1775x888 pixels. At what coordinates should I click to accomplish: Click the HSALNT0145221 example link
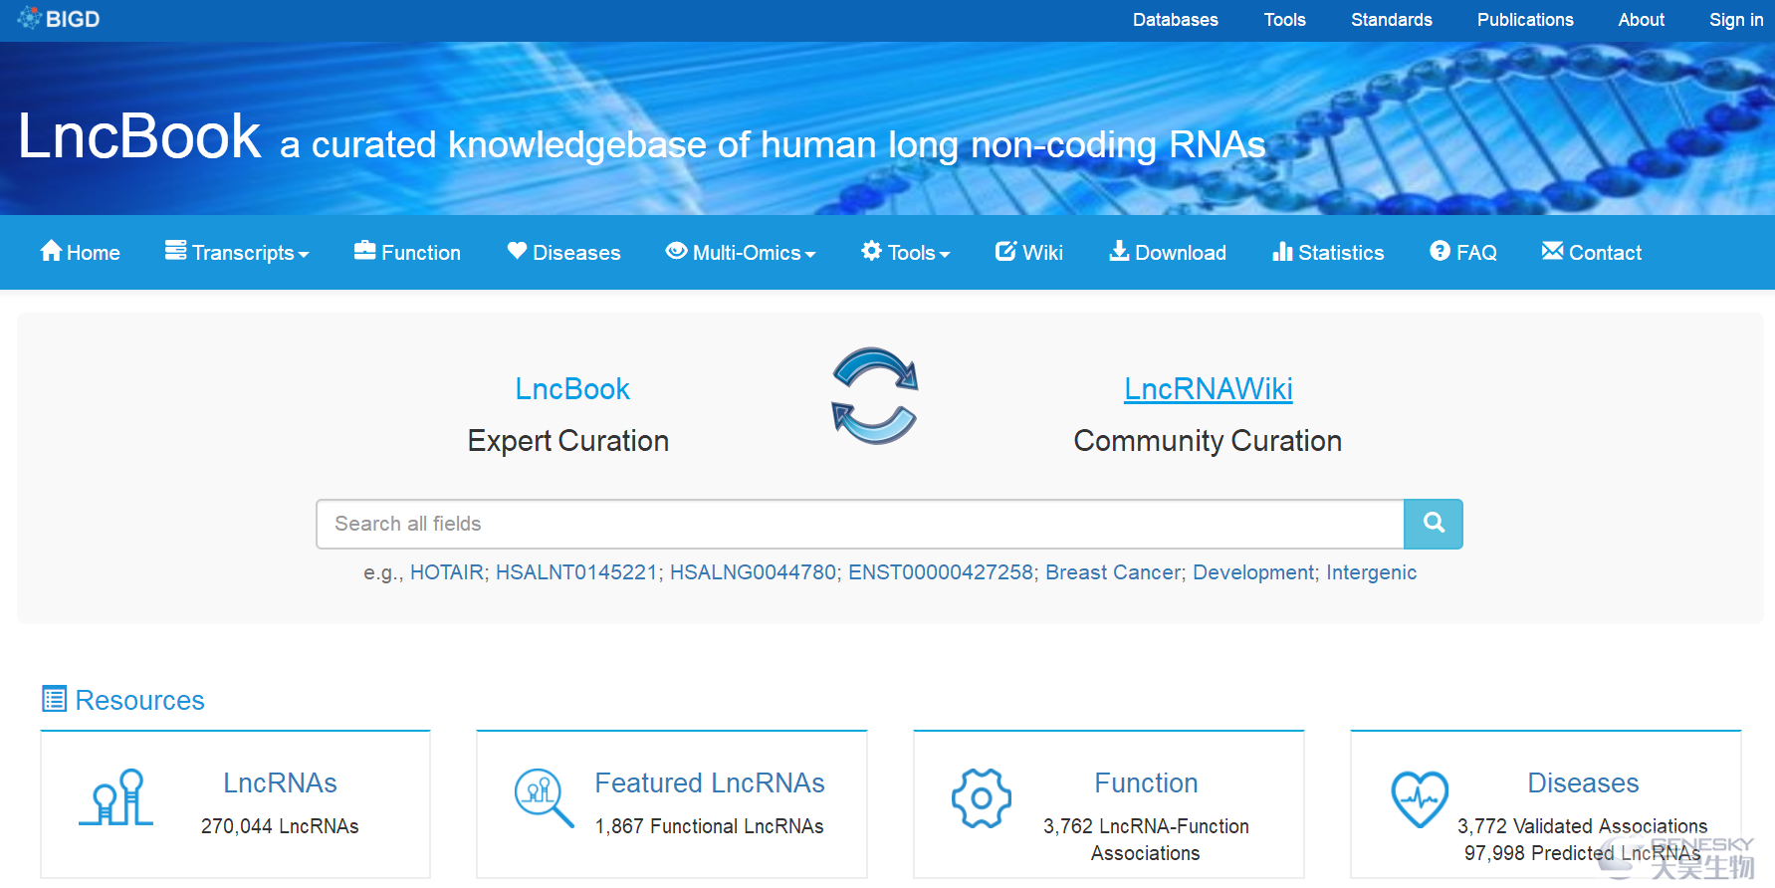(x=576, y=572)
